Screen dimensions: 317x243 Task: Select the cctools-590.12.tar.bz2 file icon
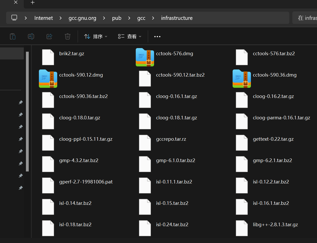[145, 79]
